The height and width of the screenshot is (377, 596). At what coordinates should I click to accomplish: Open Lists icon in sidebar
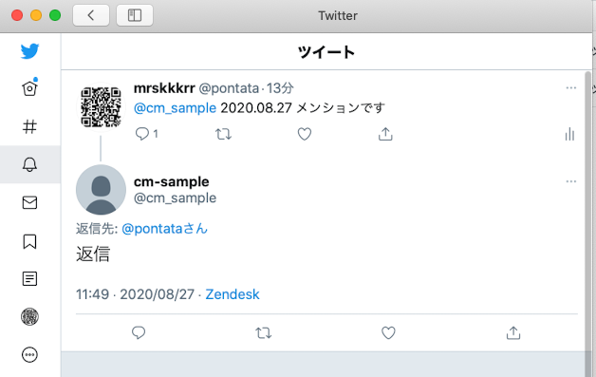click(x=29, y=279)
